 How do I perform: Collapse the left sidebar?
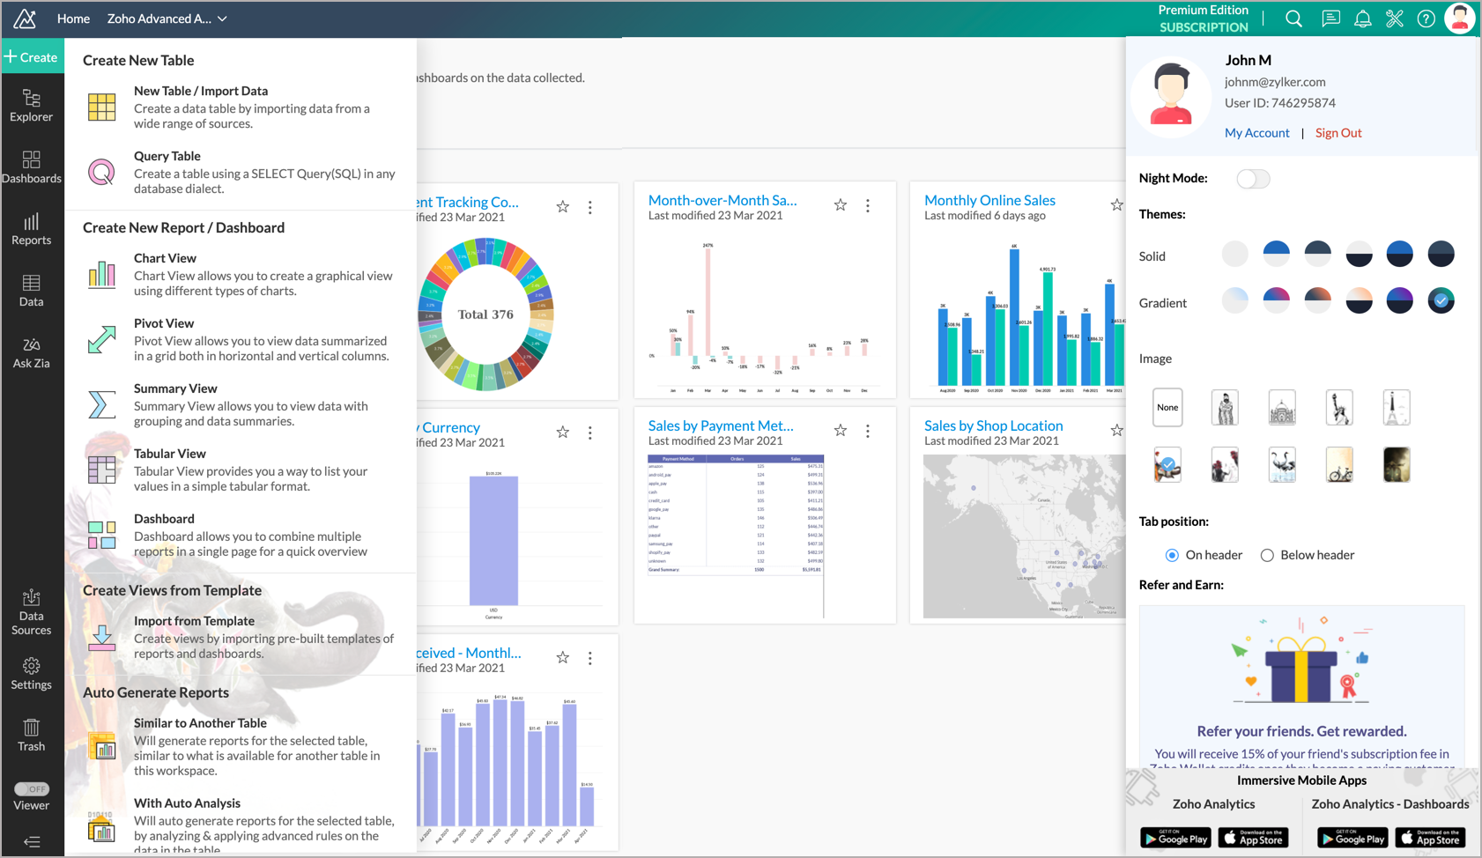pyautogui.click(x=32, y=842)
